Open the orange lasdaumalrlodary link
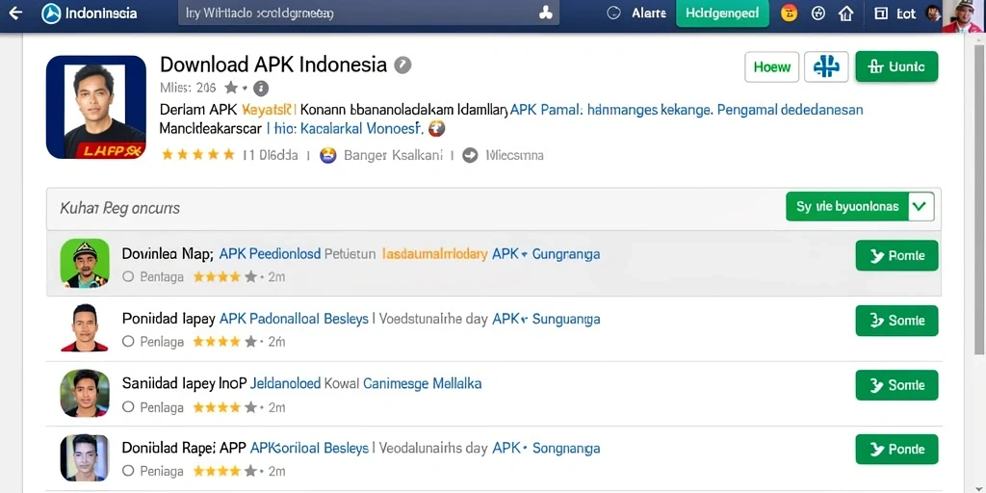This screenshot has width=986, height=493. [434, 254]
